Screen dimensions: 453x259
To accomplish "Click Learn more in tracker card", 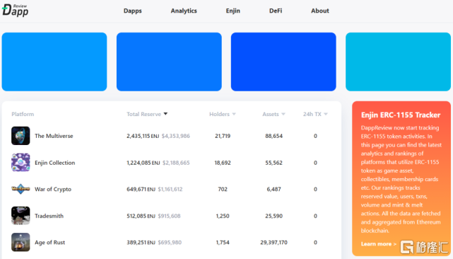I will click(x=379, y=244).
